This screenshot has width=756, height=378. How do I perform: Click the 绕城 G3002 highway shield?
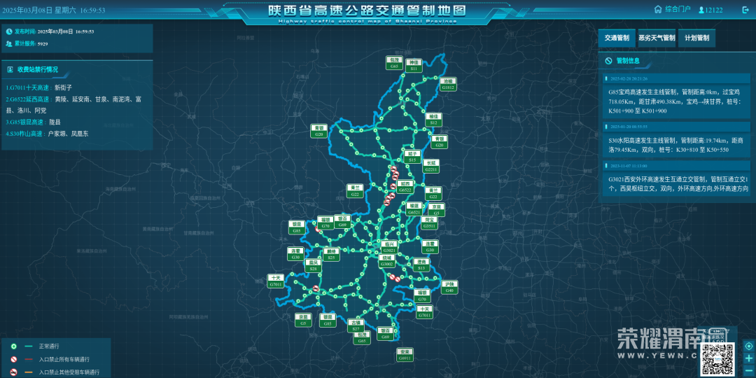[386, 261]
